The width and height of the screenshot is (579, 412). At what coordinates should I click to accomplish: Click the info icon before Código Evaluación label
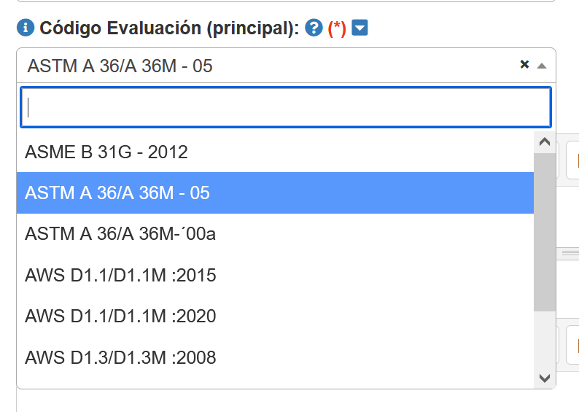(26, 28)
